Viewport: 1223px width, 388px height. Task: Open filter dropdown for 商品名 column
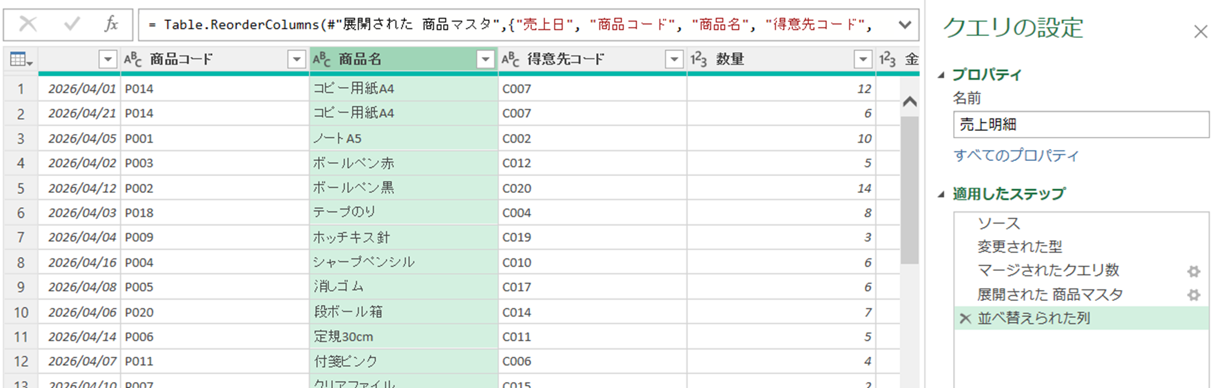pos(485,59)
